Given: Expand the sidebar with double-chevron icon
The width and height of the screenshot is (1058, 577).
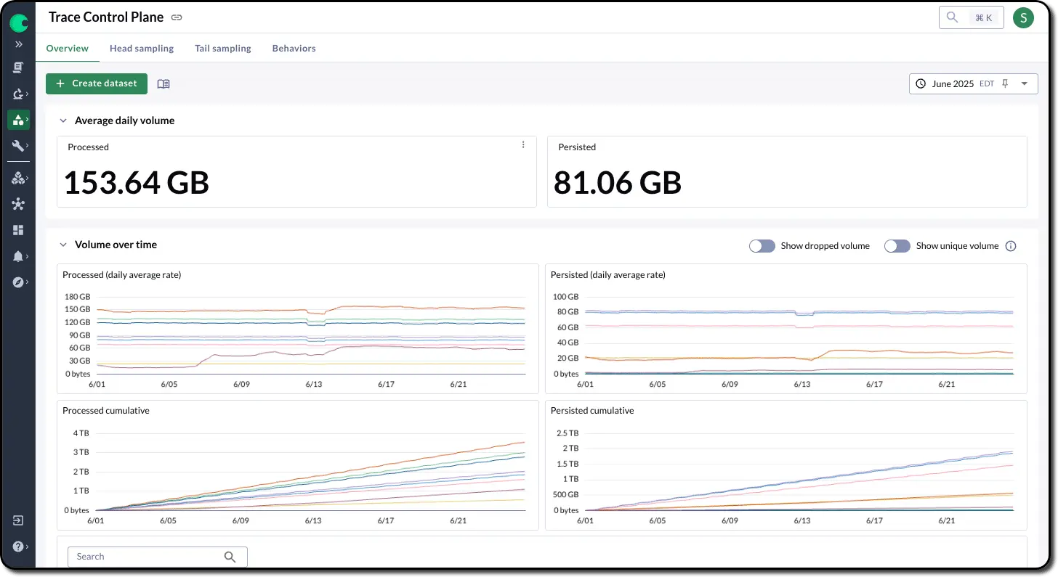Looking at the screenshot, I should [18, 44].
